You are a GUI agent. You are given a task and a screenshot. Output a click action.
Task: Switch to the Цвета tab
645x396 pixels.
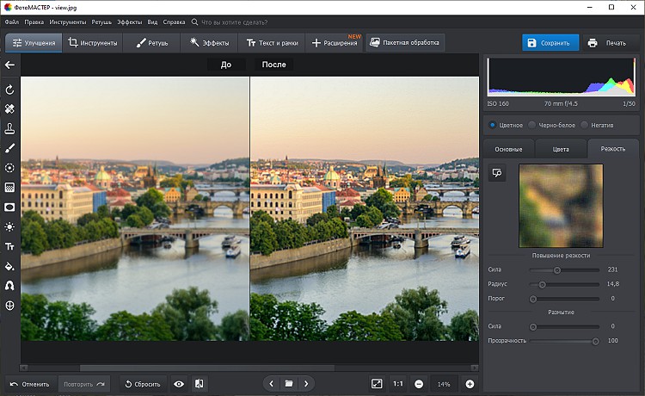tap(561, 149)
